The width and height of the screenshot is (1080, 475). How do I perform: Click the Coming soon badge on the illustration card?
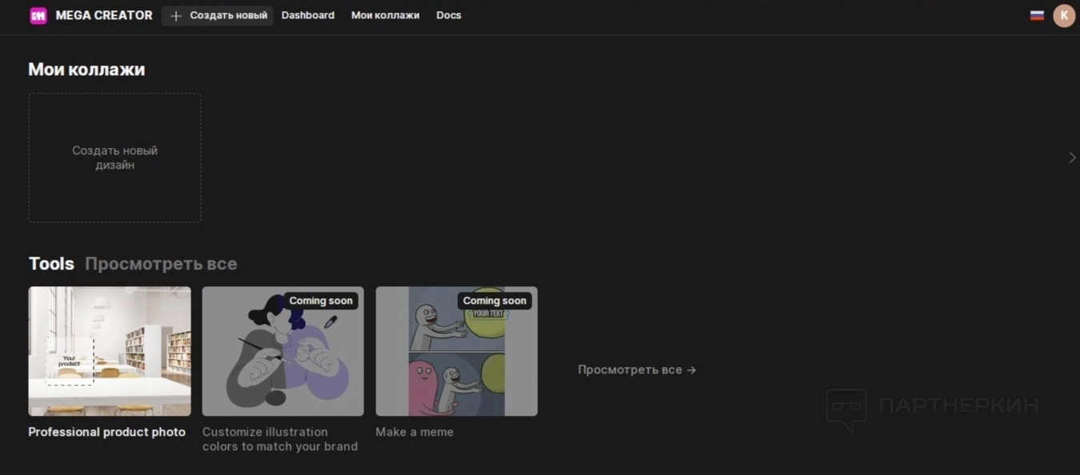click(x=321, y=301)
